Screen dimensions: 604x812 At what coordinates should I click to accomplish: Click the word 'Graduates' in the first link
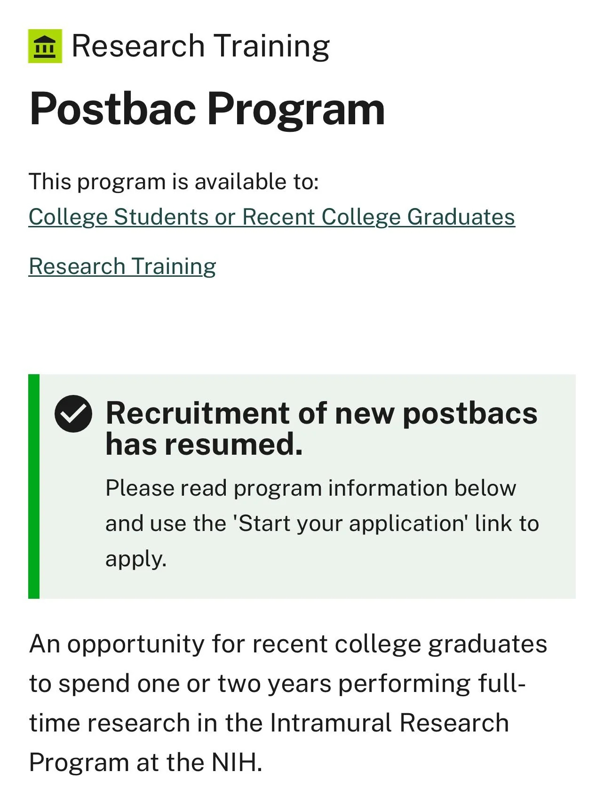[x=461, y=217]
